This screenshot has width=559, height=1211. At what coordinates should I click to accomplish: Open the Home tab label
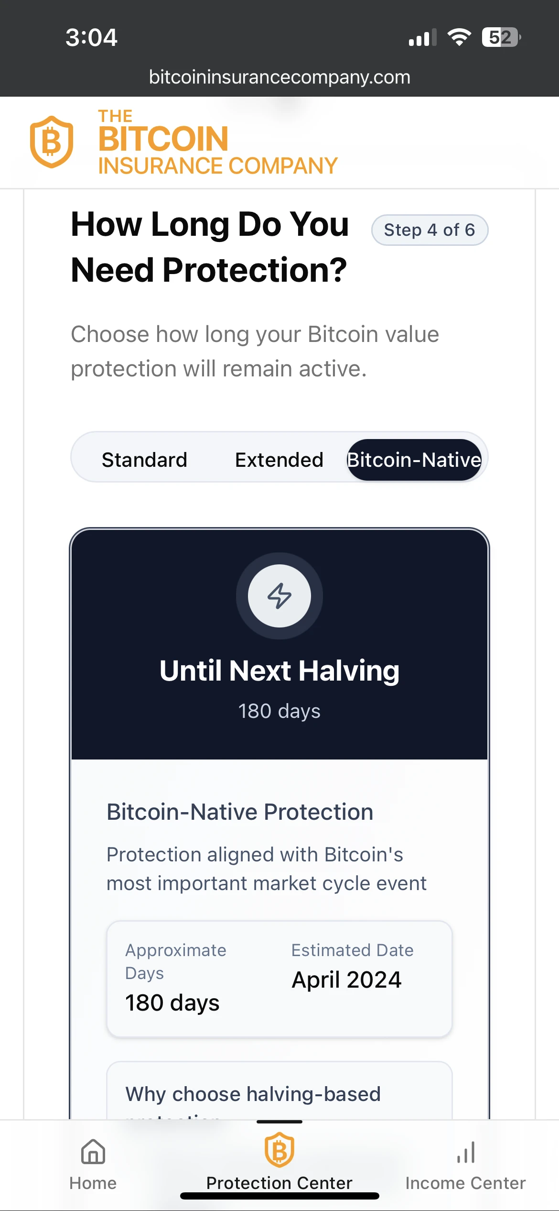coord(93,1183)
